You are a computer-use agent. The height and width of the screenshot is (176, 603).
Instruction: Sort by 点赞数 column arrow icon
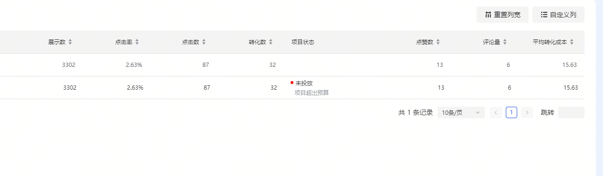pyautogui.click(x=438, y=42)
